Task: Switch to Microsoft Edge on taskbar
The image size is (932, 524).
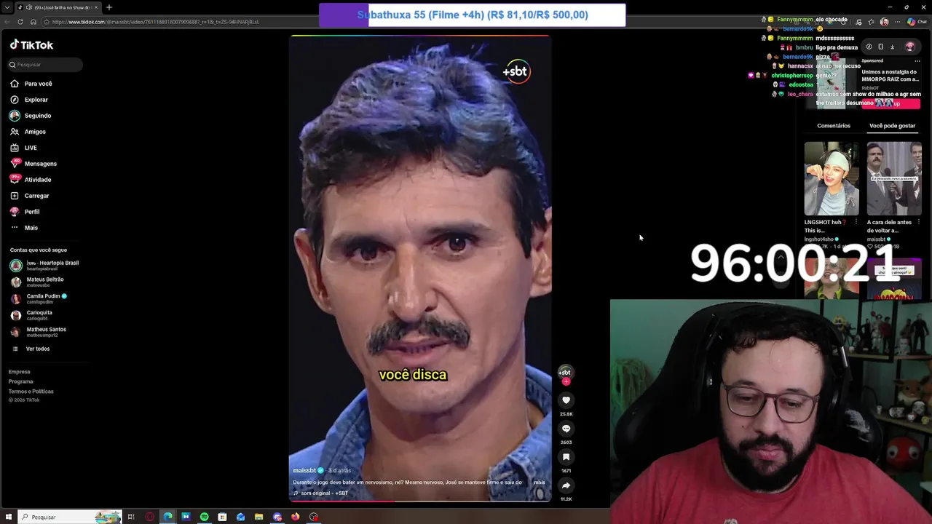Action: pos(168,517)
